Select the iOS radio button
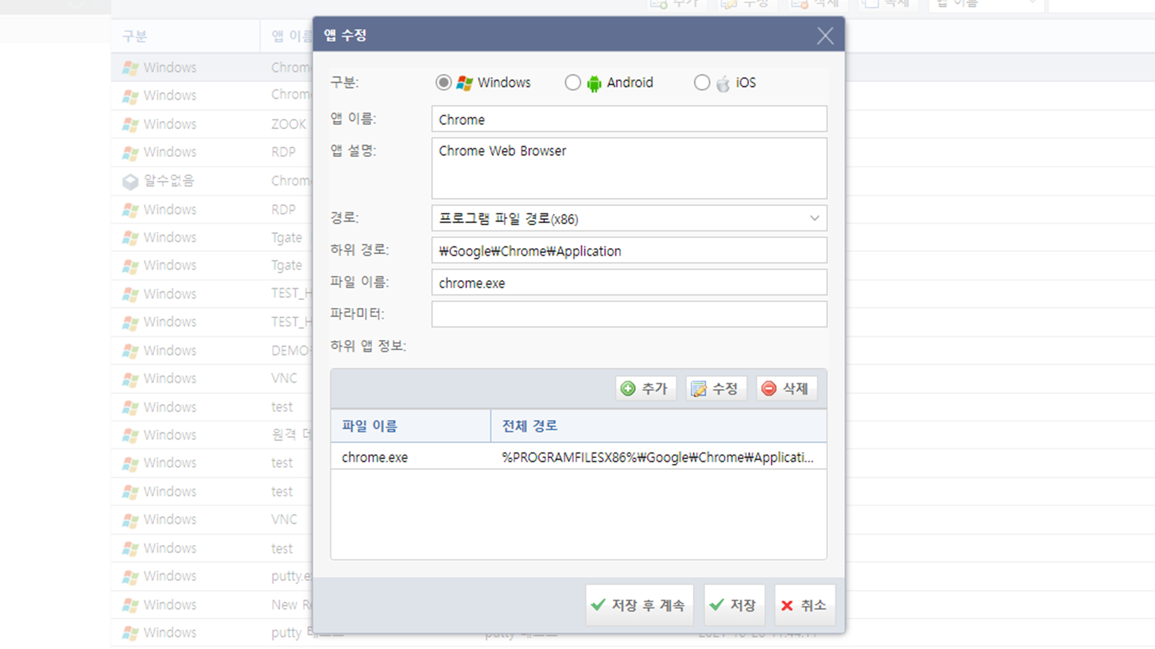1155x649 pixels. click(702, 82)
